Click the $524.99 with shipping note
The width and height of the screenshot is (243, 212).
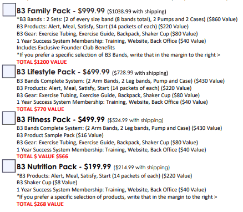click(x=135, y=120)
